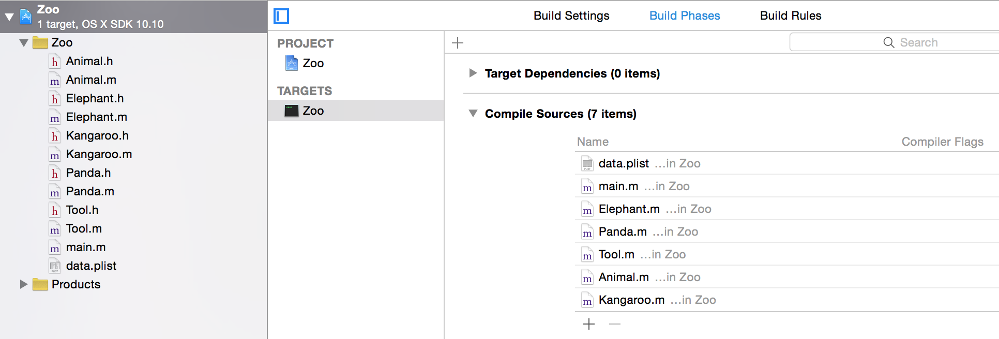The height and width of the screenshot is (339, 999).
Task: Select the Build Phases tab
Action: pos(685,16)
